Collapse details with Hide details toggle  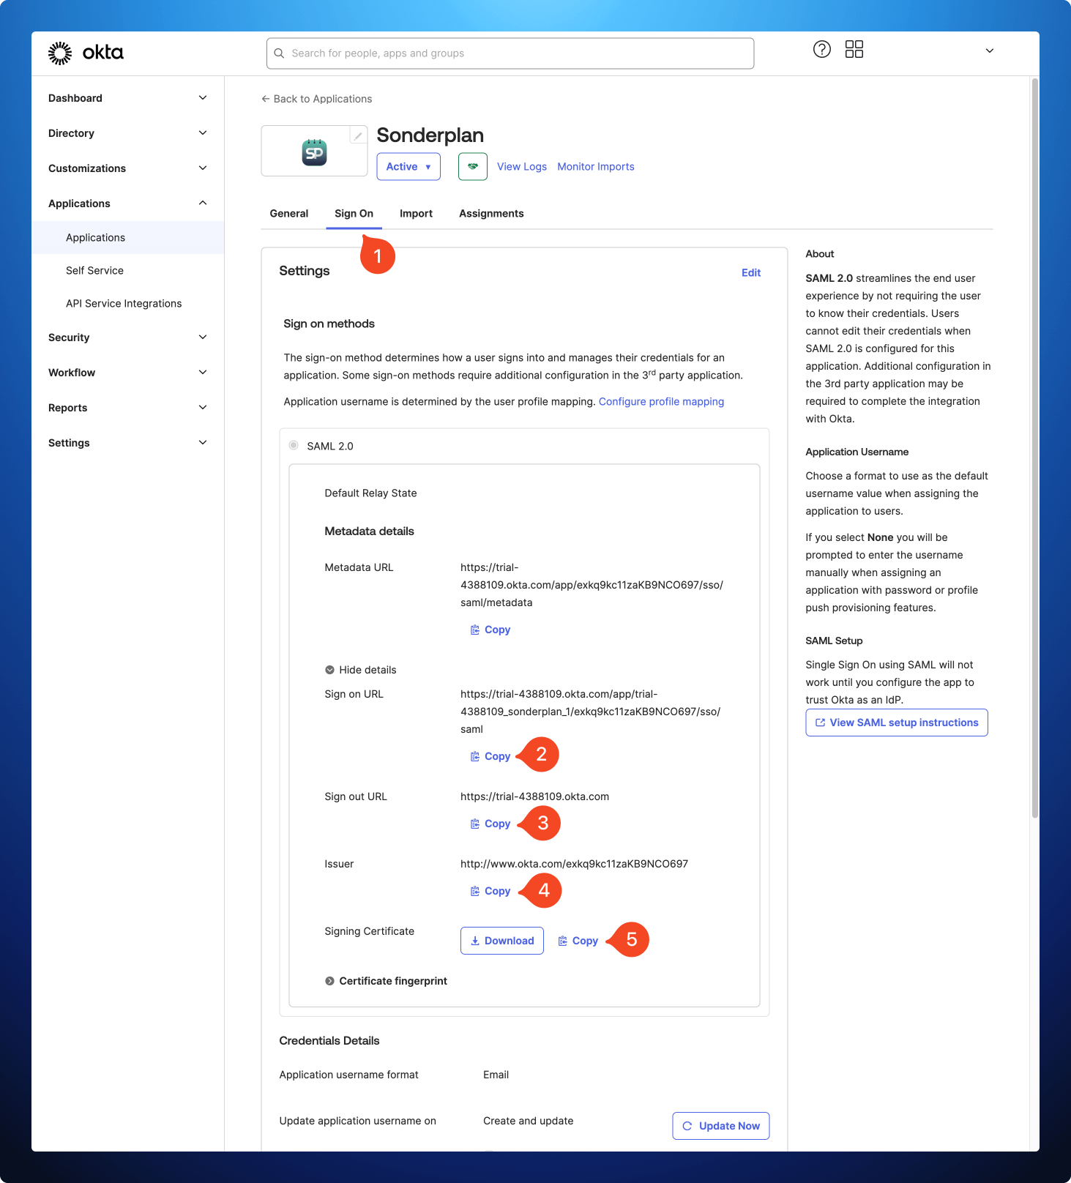tap(360, 670)
